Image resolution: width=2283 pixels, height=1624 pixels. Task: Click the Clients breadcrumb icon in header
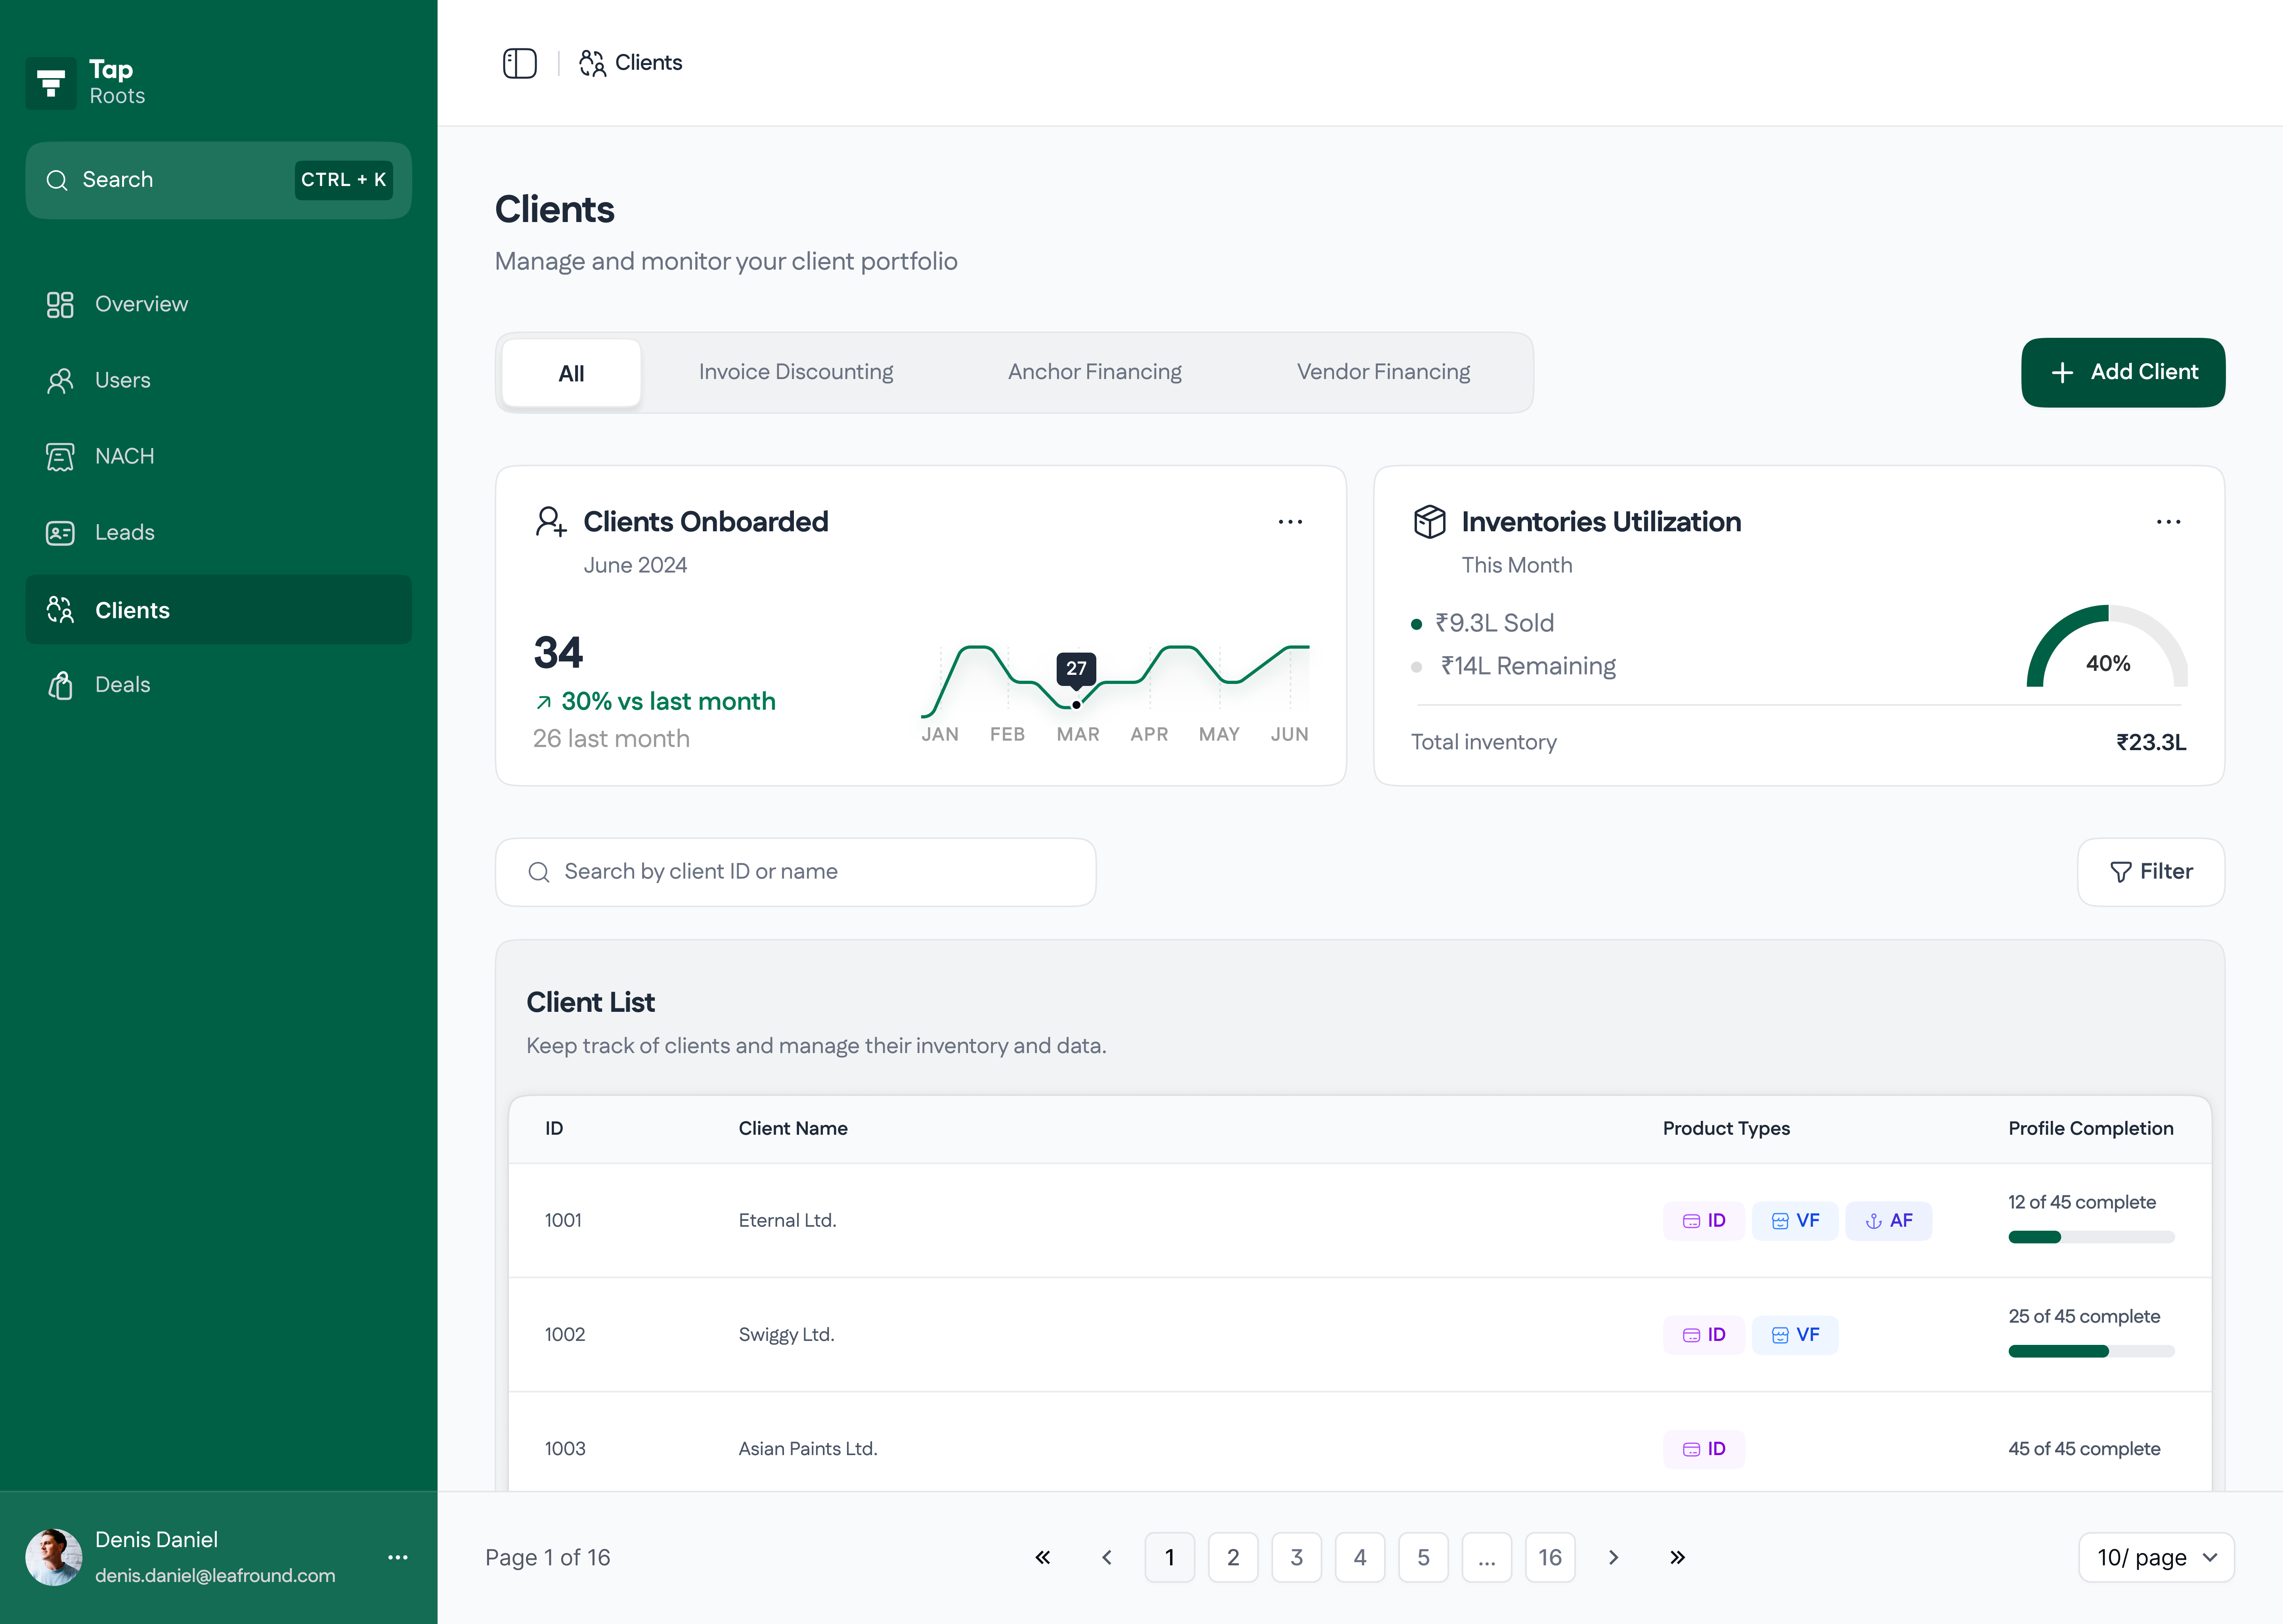coord(592,63)
